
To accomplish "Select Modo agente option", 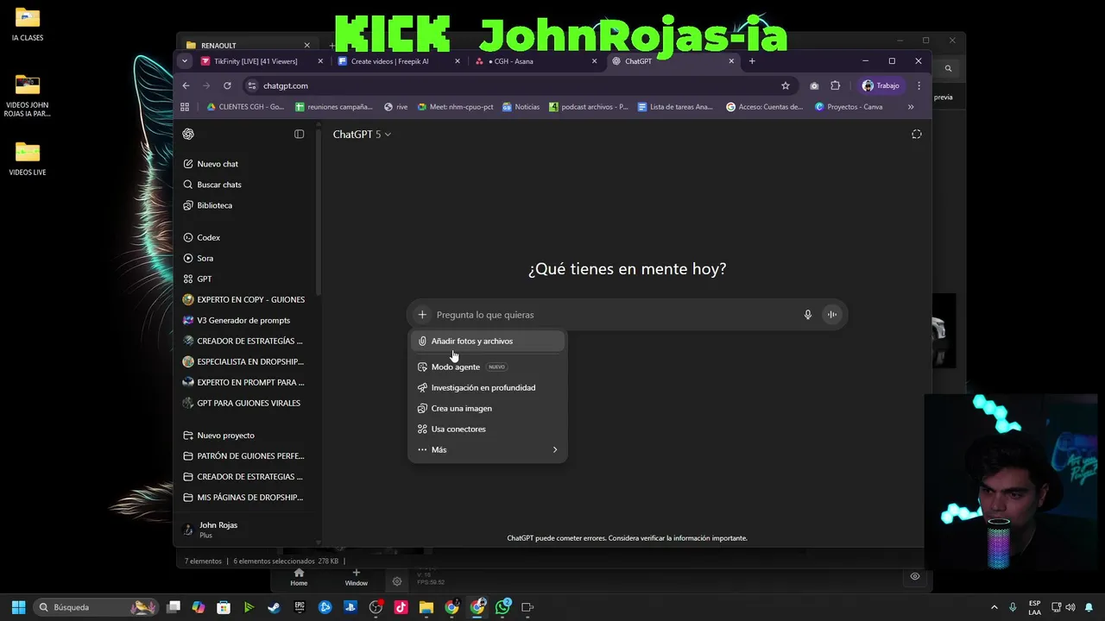I will (x=488, y=367).
